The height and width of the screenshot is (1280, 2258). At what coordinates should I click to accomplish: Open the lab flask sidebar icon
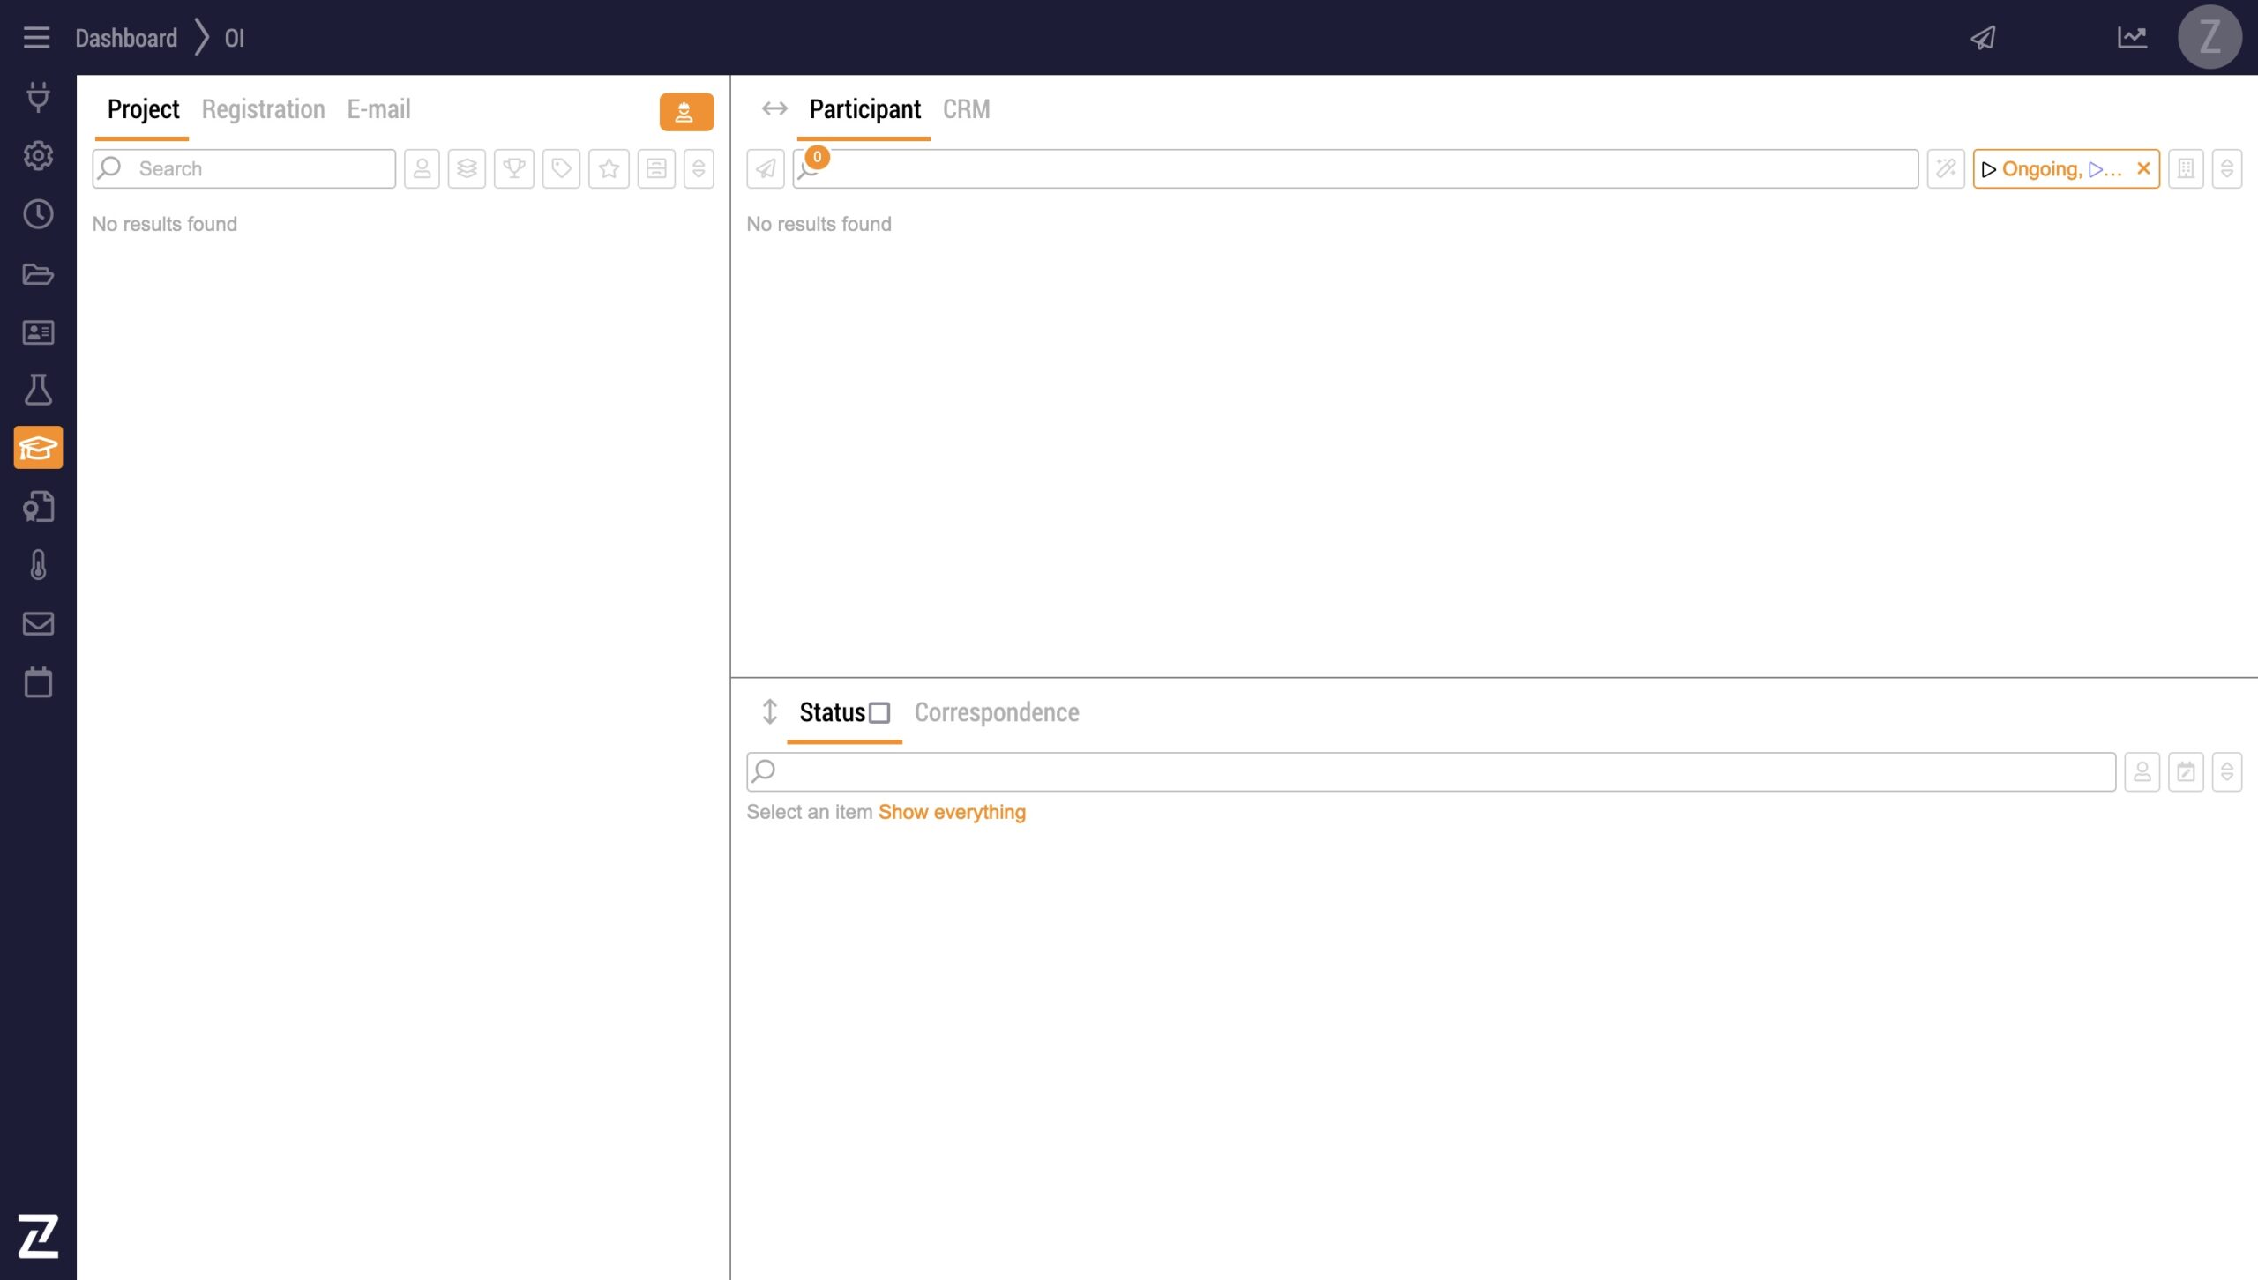(x=38, y=390)
